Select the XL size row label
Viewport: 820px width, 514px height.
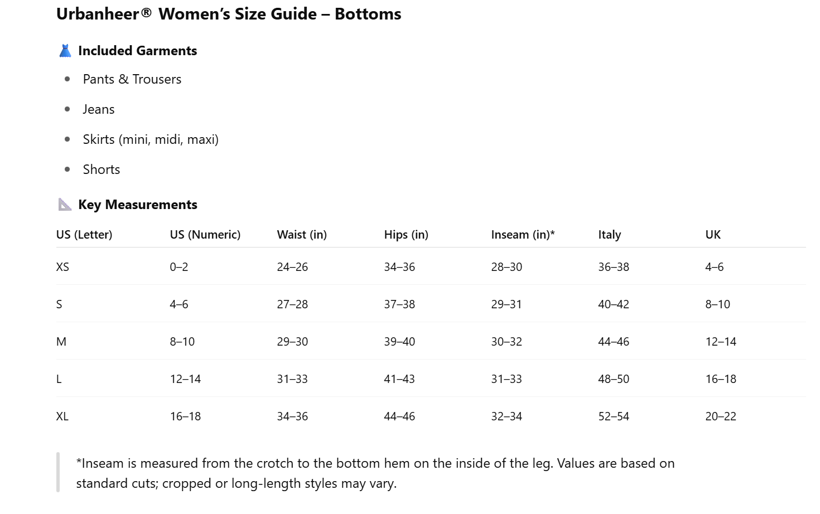pyautogui.click(x=62, y=416)
